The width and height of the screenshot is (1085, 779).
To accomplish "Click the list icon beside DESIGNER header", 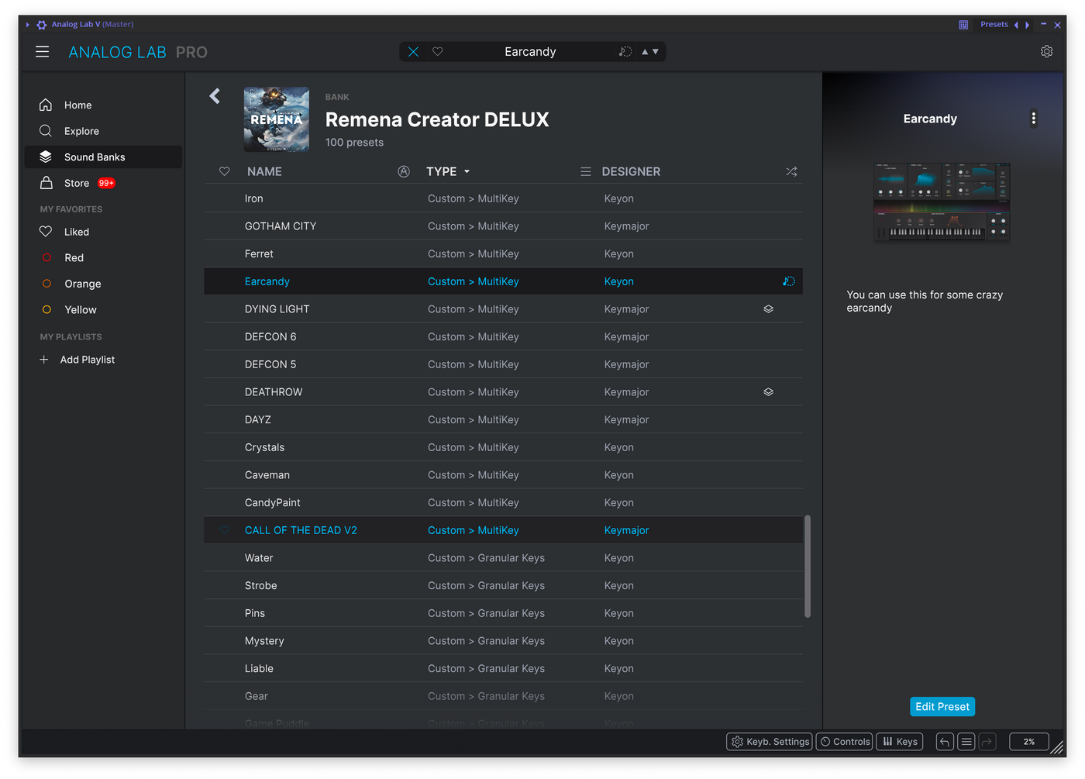I will click(586, 171).
